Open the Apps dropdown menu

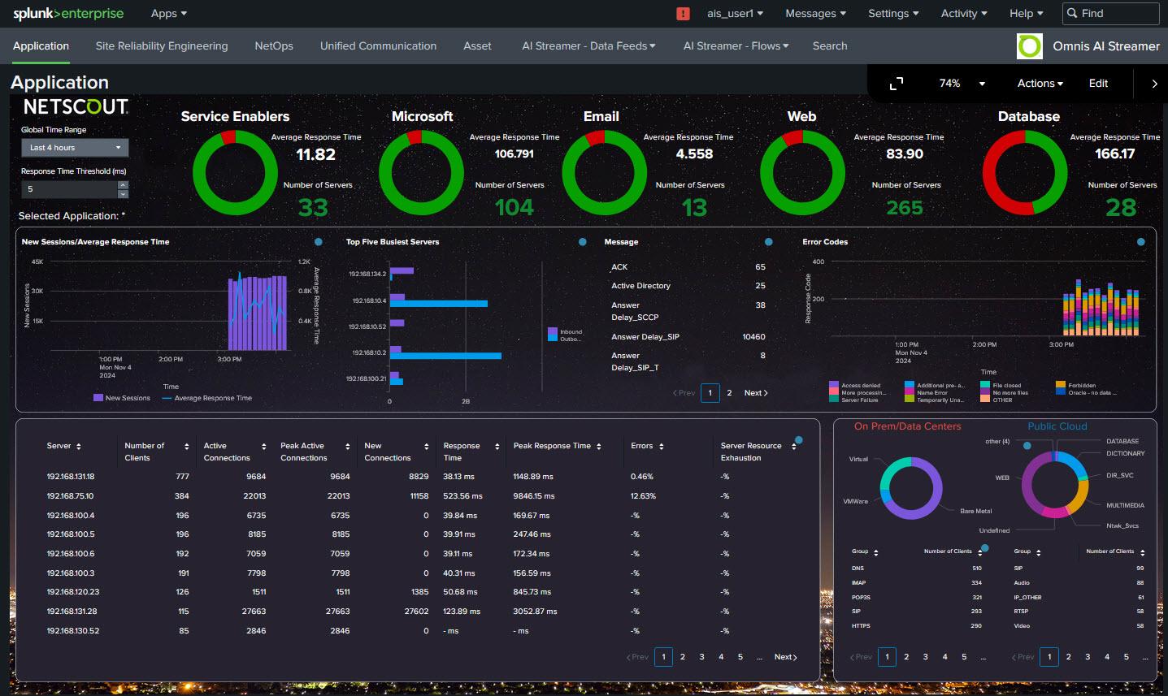pyautogui.click(x=168, y=14)
